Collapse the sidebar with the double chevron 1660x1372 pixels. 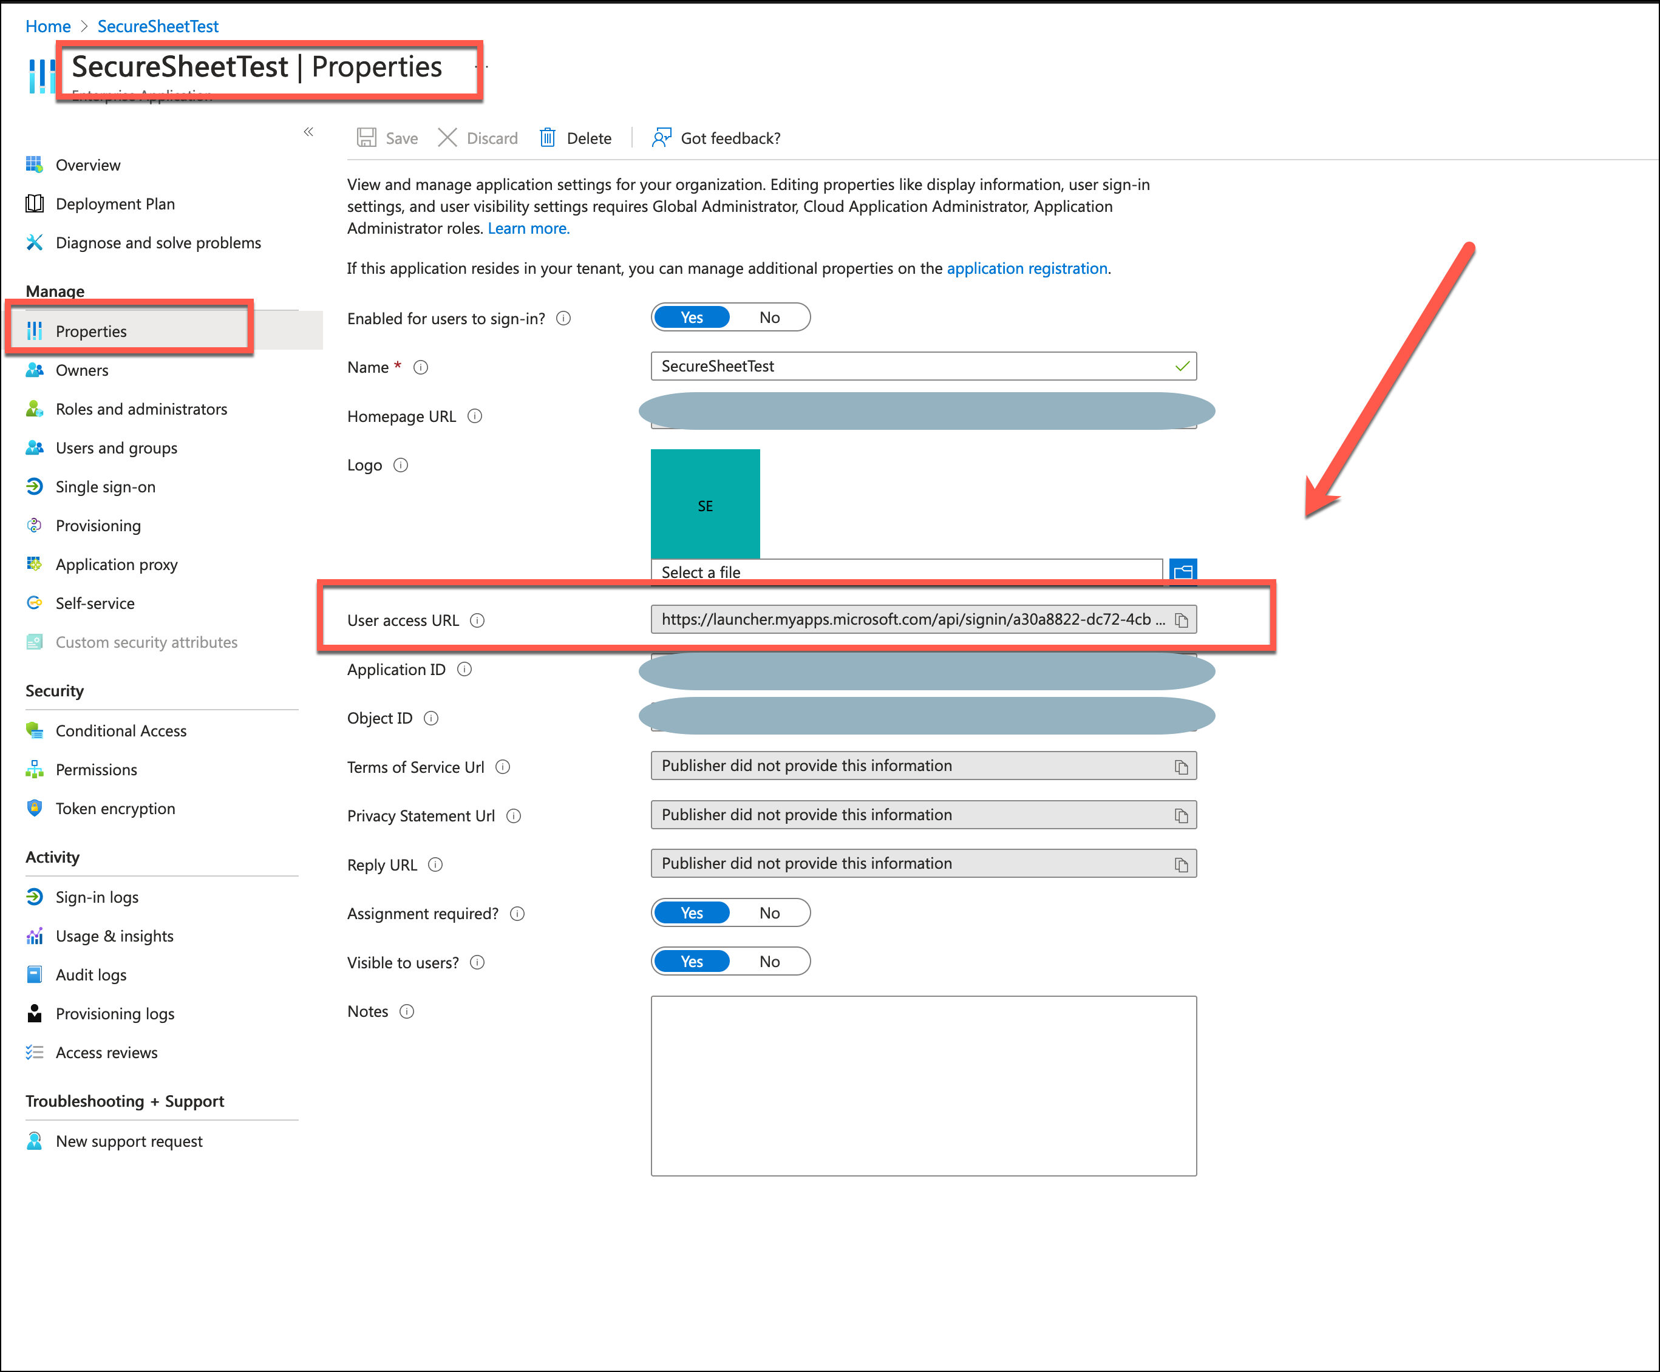coord(308,132)
